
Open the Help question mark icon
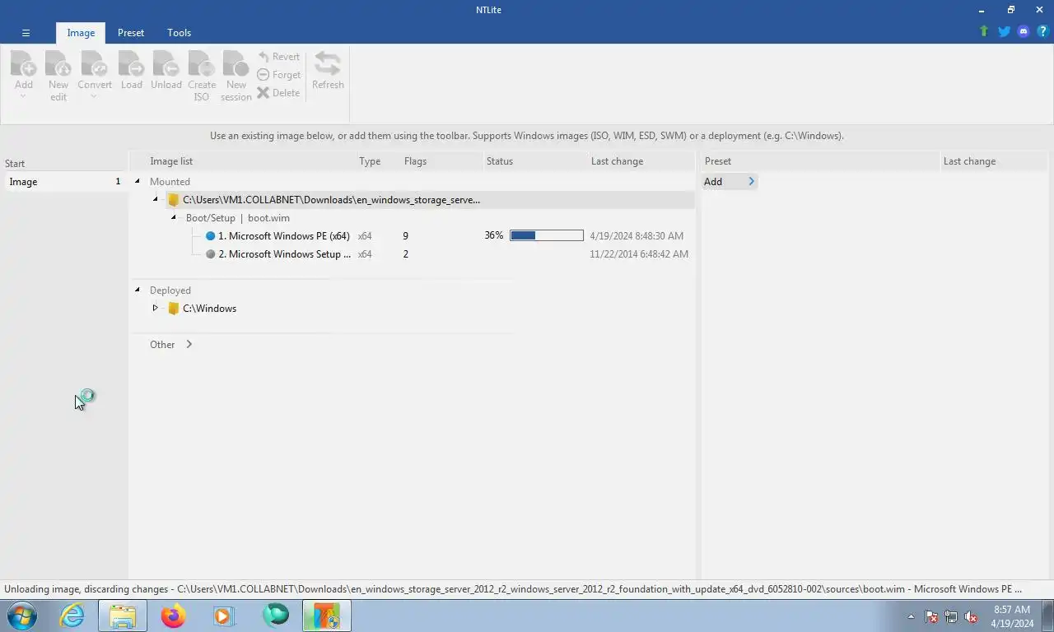tap(1042, 31)
